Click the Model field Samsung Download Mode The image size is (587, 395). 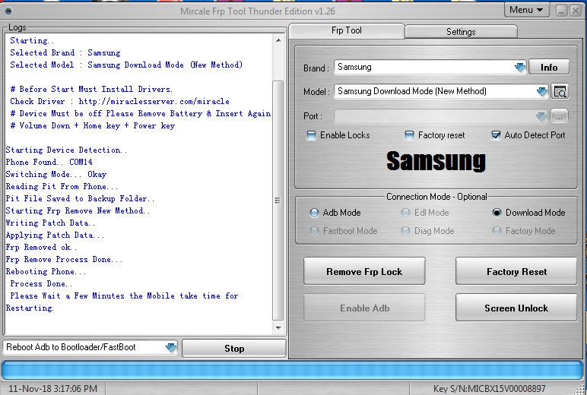coord(441,91)
